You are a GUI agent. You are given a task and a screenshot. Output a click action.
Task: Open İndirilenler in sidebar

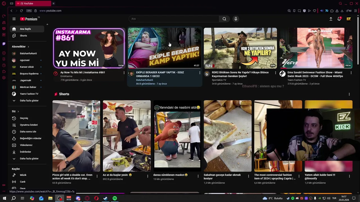(x=27, y=152)
